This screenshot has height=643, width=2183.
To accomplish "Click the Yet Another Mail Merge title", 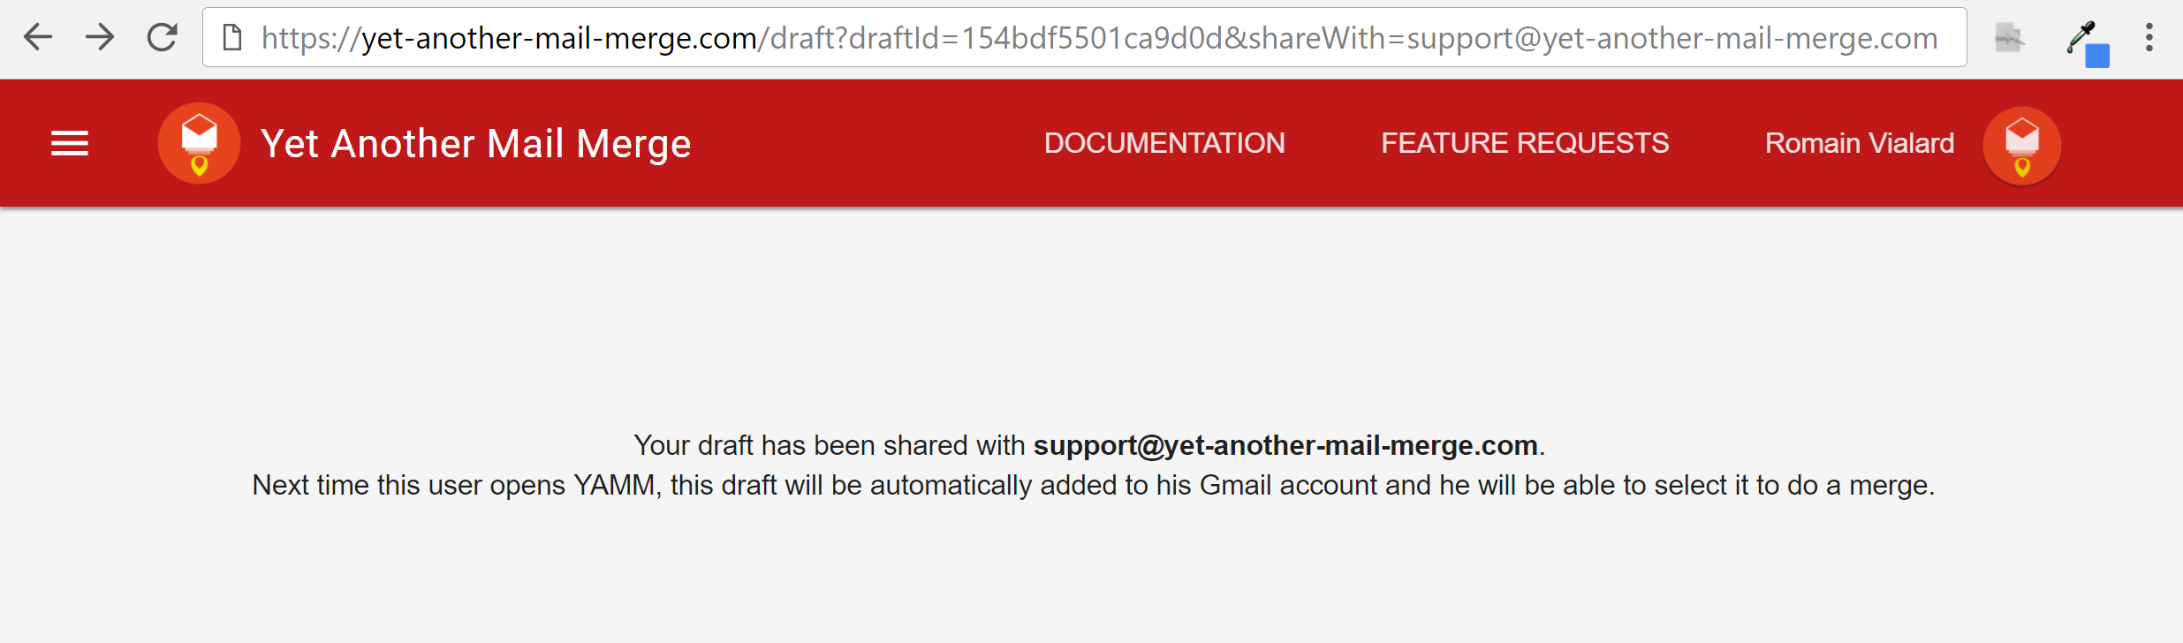I will click(x=476, y=144).
